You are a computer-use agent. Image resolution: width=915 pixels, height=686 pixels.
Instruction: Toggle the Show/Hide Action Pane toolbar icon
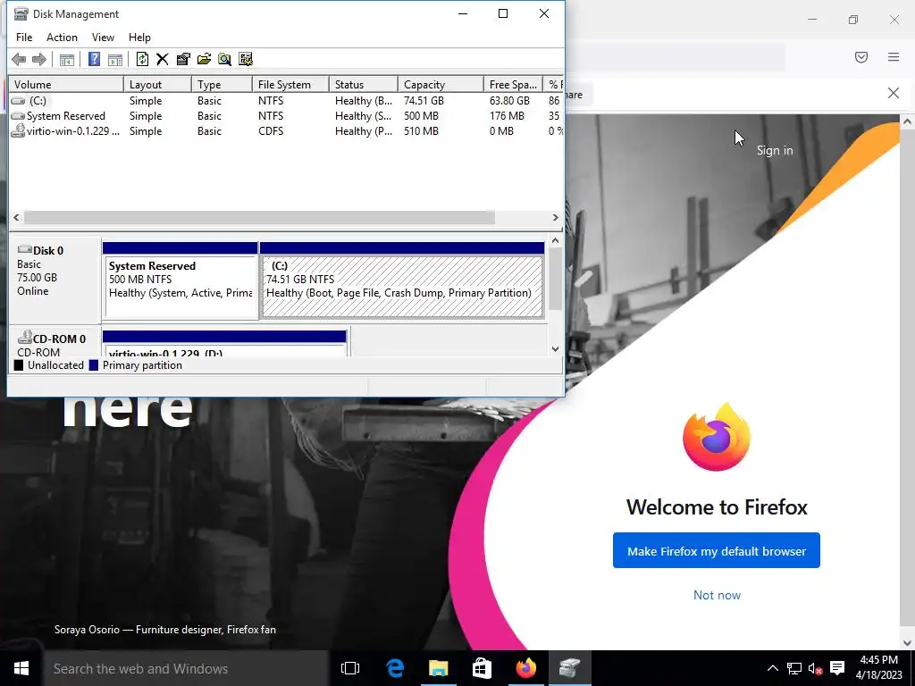(115, 59)
